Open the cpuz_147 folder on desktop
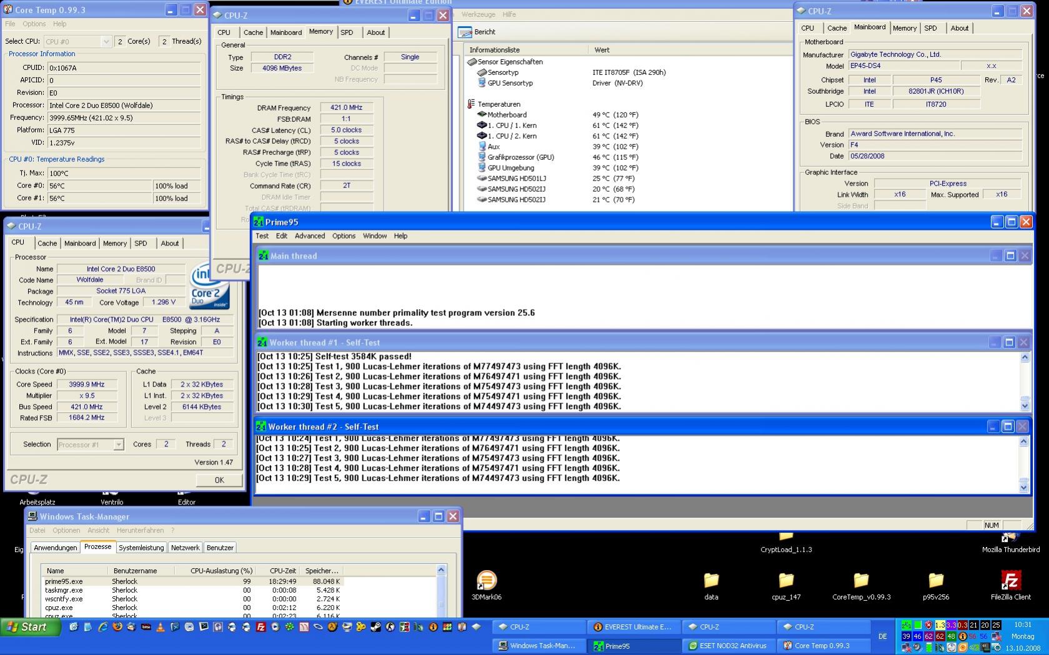The height and width of the screenshot is (655, 1049). tap(786, 581)
